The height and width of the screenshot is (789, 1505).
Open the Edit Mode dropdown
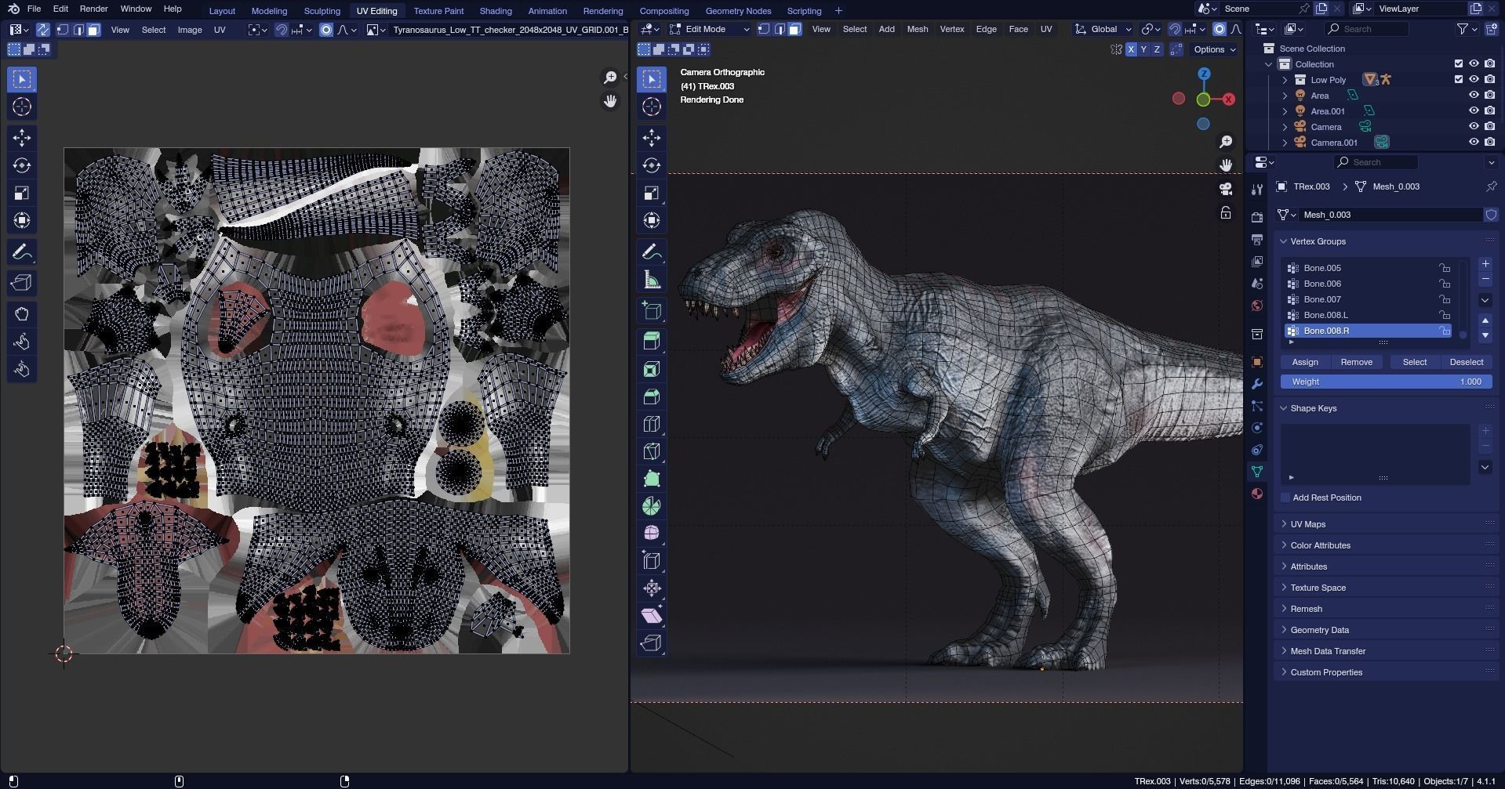tap(710, 29)
